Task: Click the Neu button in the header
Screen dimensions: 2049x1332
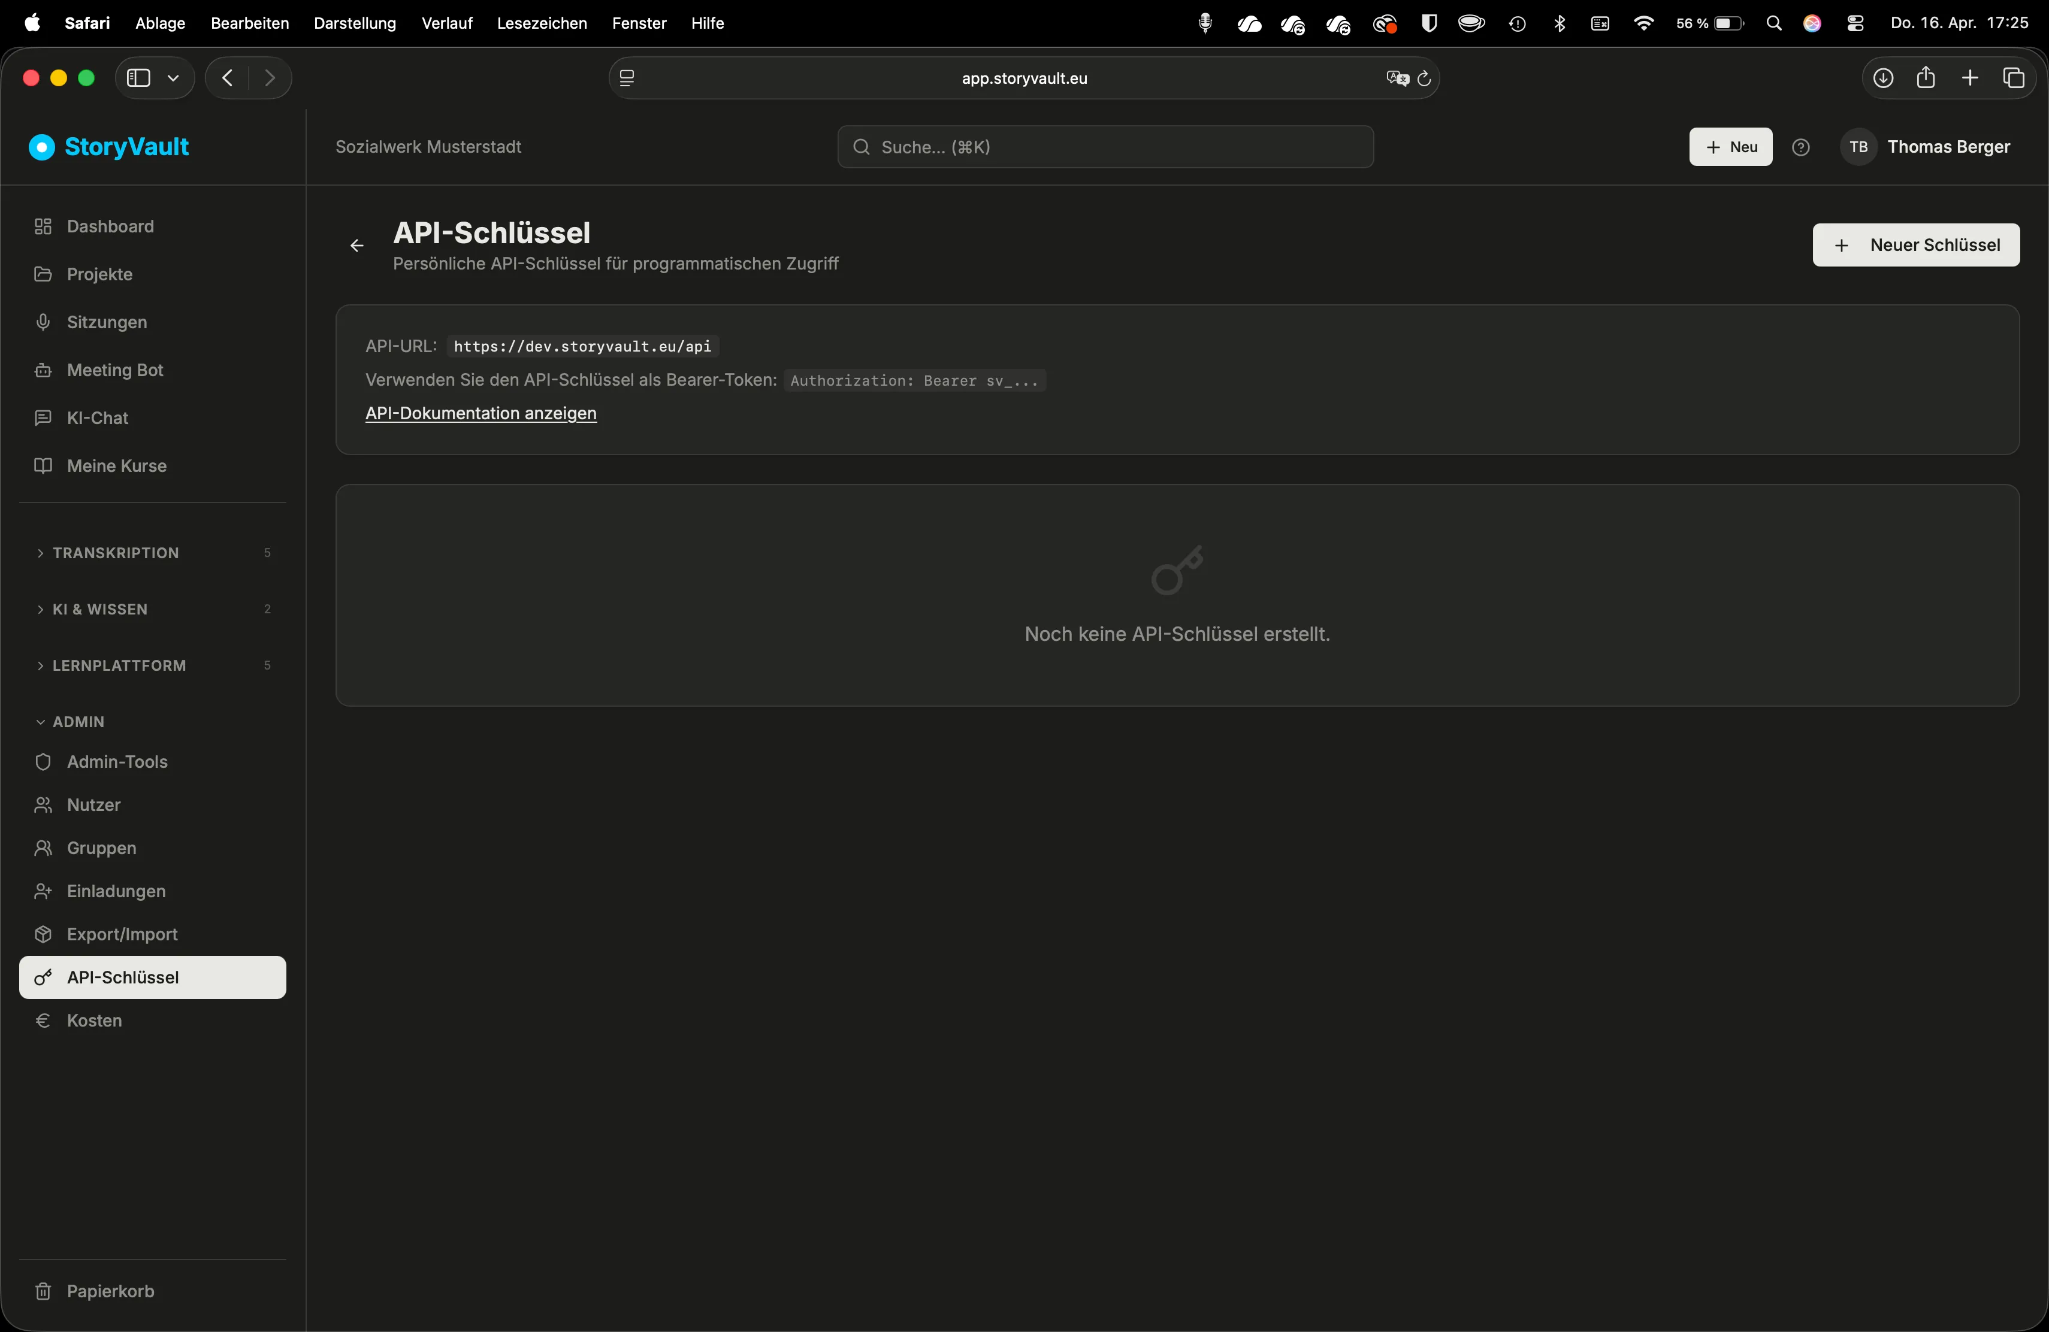Action: click(x=1730, y=147)
